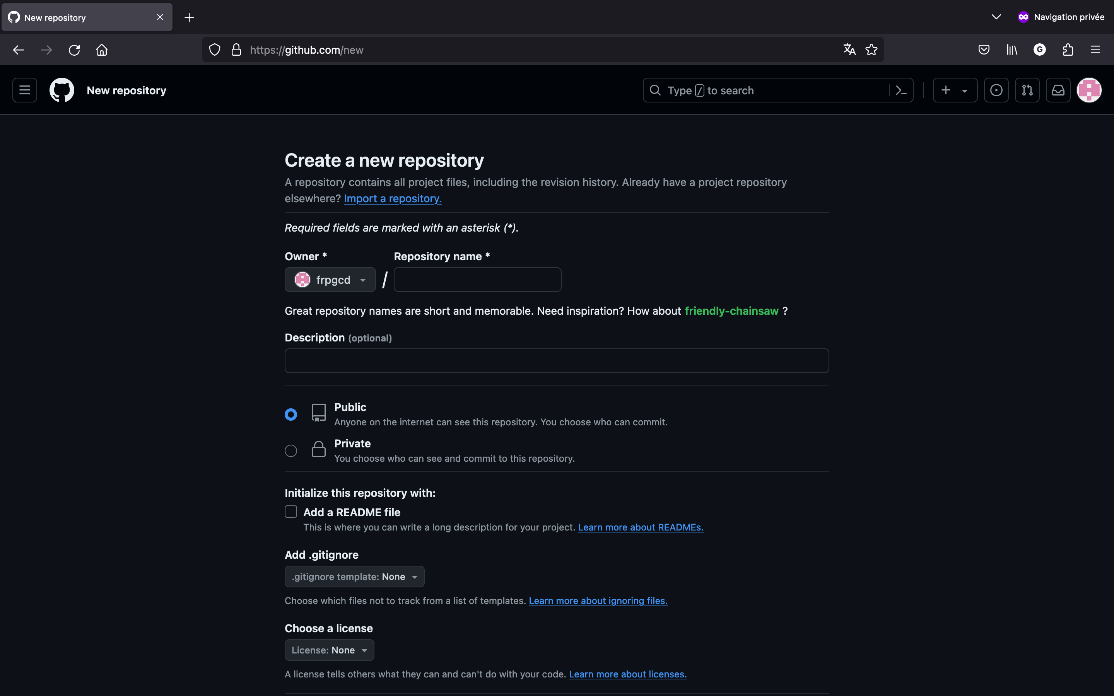Show site security lock info

coord(236,50)
